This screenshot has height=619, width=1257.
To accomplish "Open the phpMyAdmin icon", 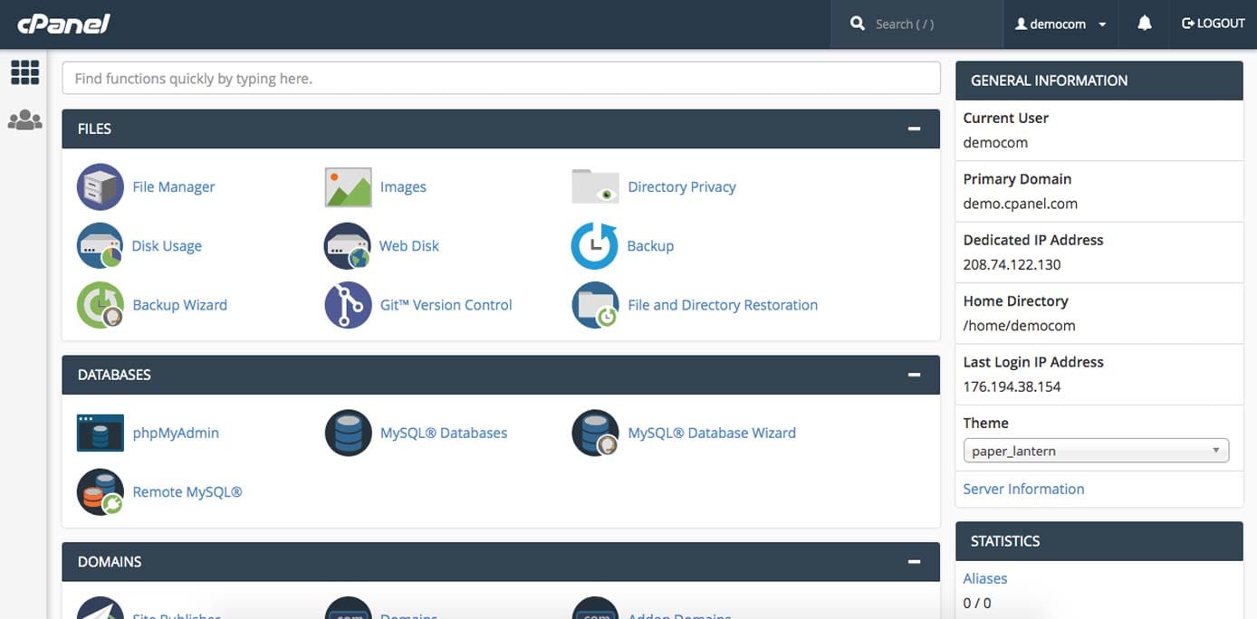I will 101,433.
